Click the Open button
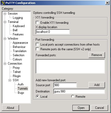The height and width of the screenshot is (113, 111). 81,108
